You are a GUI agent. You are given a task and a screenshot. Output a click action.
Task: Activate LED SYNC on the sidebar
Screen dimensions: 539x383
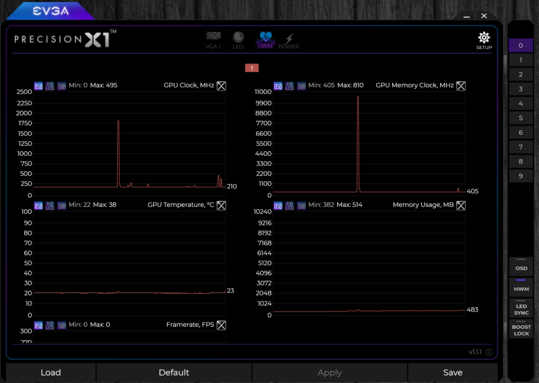[x=521, y=308]
